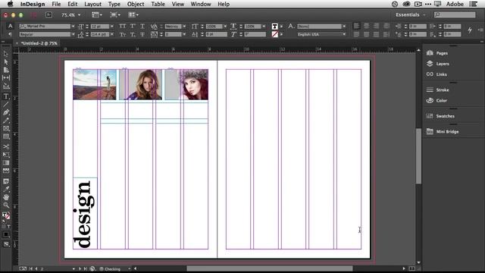Select the Selection tool arrow
The image size is (485, 273).
tap(6, 54)
